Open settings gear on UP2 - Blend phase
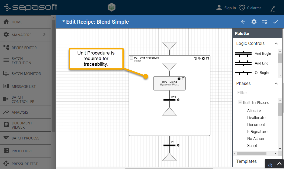Screen dimensions: 284x169 pyautogui.click(x=179, y=79)
